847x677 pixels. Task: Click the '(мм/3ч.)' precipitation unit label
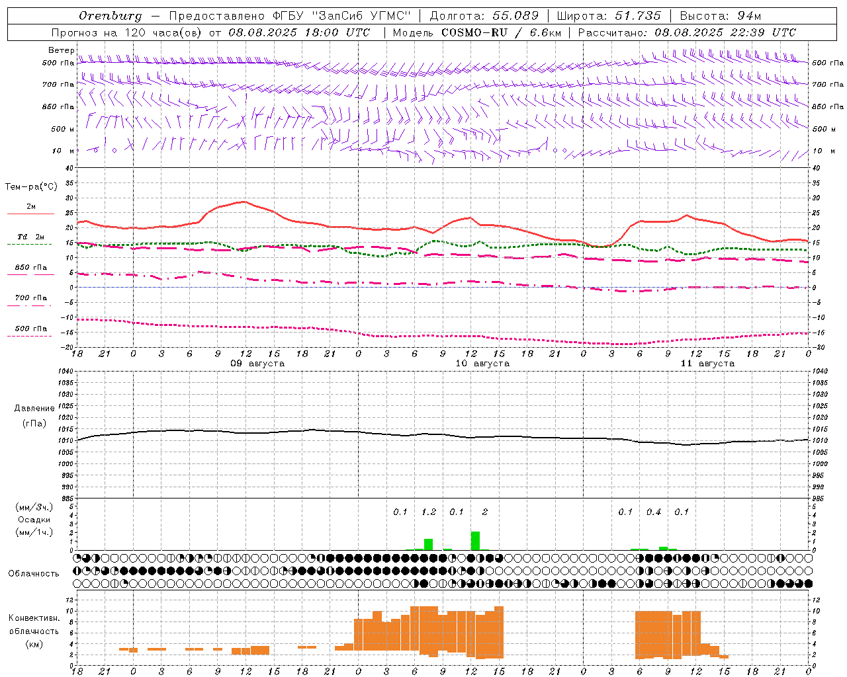click(34, 507)
